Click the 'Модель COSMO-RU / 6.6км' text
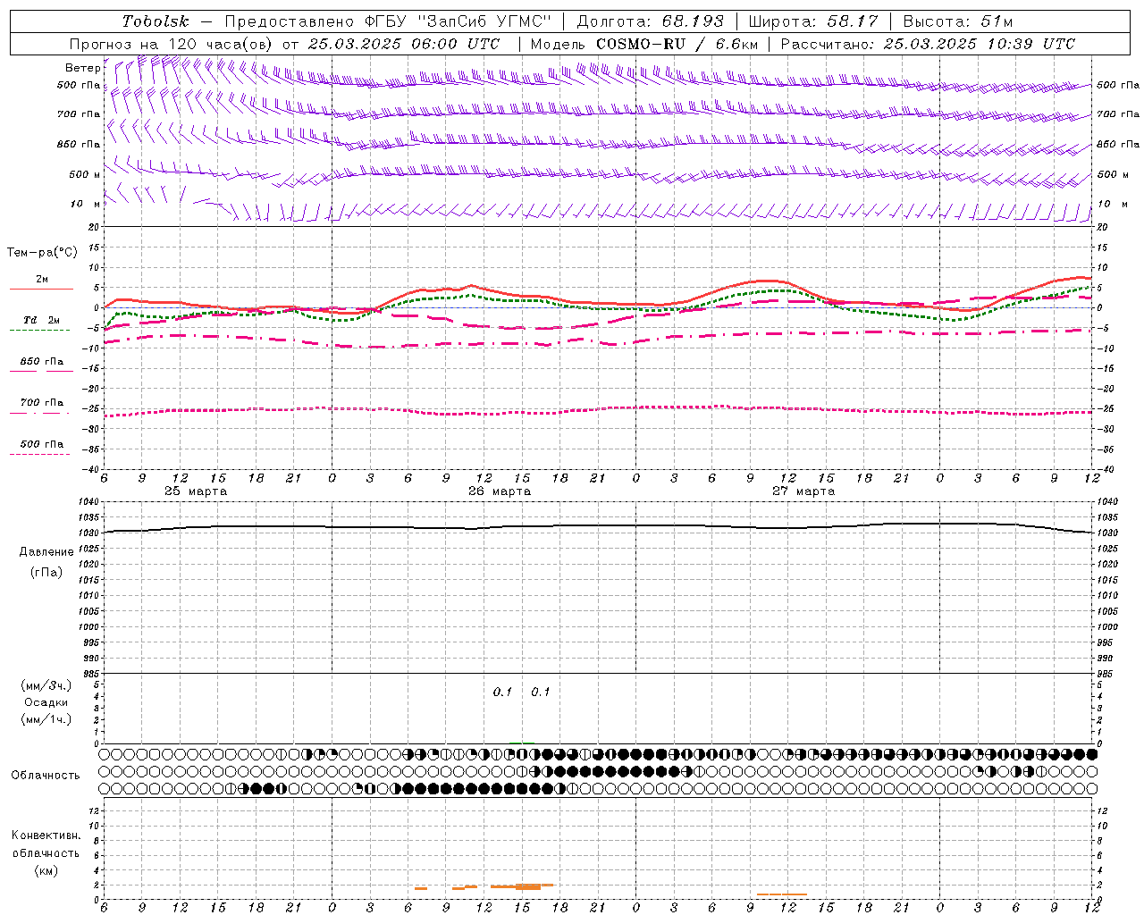Viewport: 1144px width, 915px height. click(x=643, y=44)
